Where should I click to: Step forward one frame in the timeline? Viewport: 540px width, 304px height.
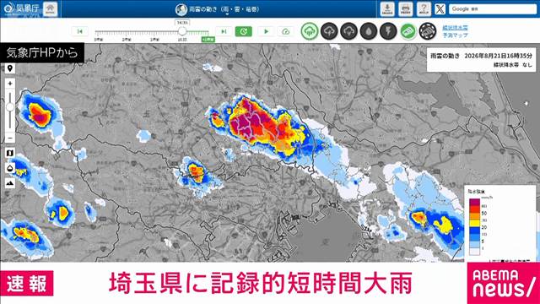pyautogui.click(x=224, y=31)
